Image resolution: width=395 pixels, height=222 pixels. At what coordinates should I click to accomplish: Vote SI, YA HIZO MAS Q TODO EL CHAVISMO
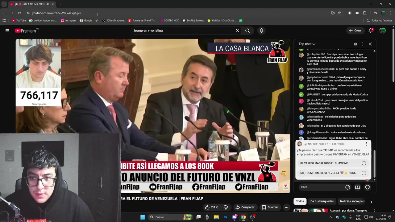[333, 163]
